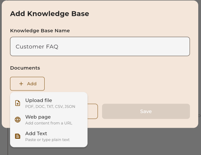Image resolution: width=201 pixels, height=155 pixels.
Task: Choose the Web page menu option
Action: coord(49,120)
